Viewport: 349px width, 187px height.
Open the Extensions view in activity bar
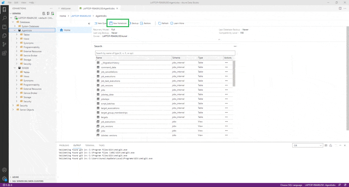coord(4,53)
